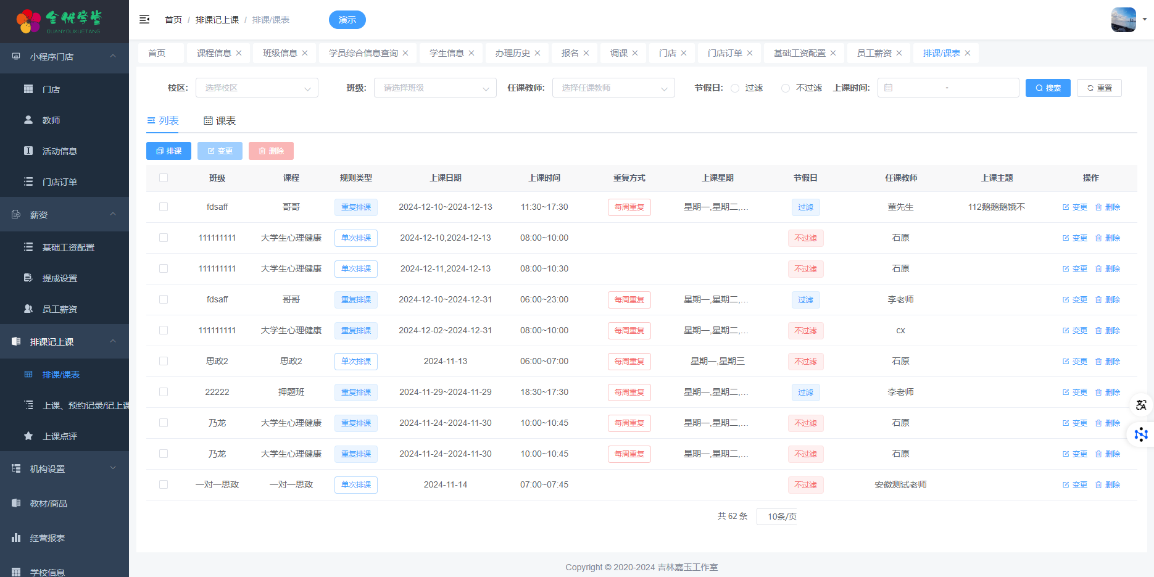
Task: Click the translate floating icon
Action: pos(1141,405)
